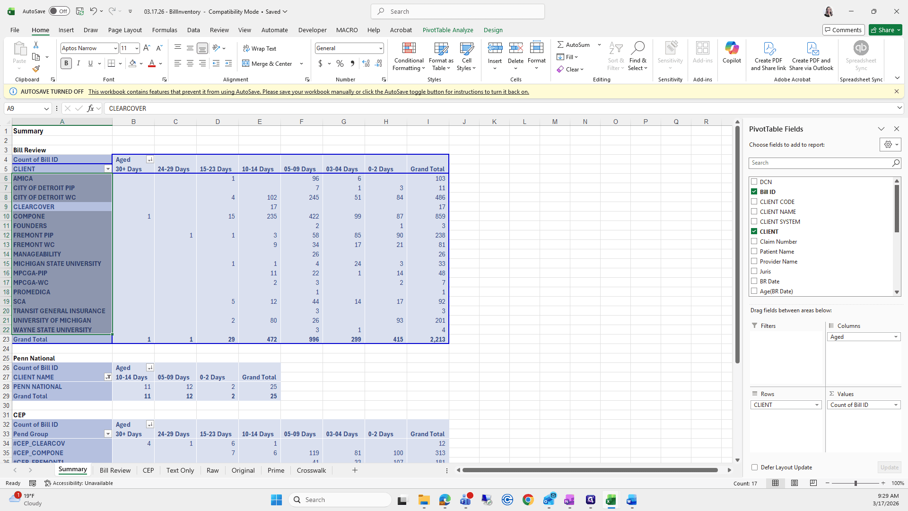Switch to Page Layout view

pos(794,483)
